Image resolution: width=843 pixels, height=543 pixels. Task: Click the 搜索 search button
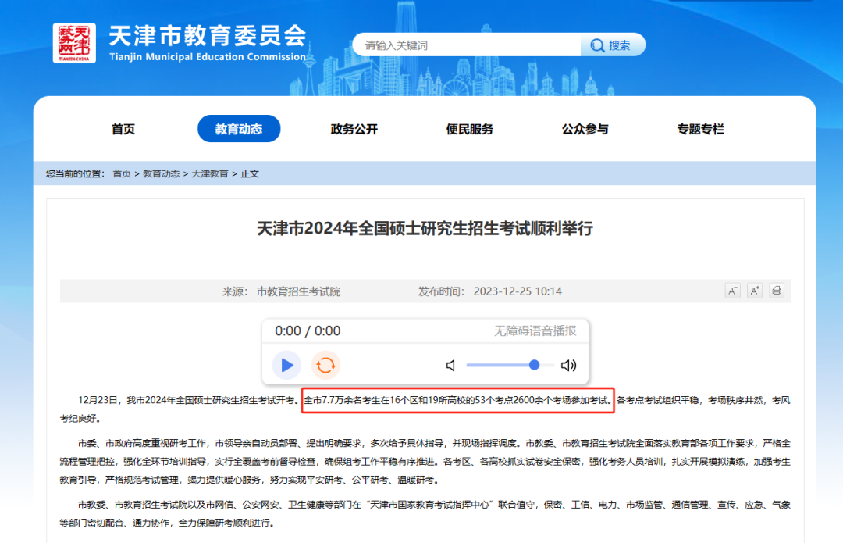coord(613,45)
